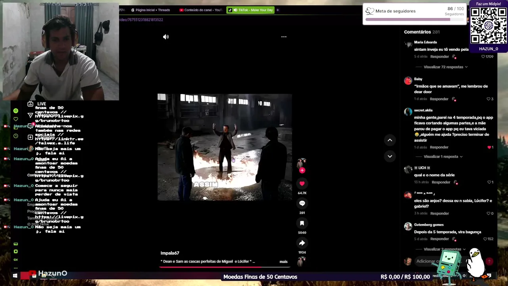Share the video using the arrow icon
The image size is (508, 286).
pos(302,243)
